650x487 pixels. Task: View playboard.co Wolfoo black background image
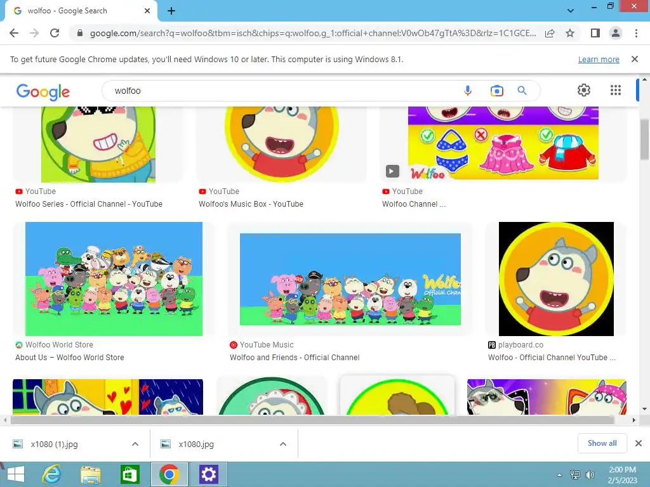pyautogui.click(x=556, y=279)
